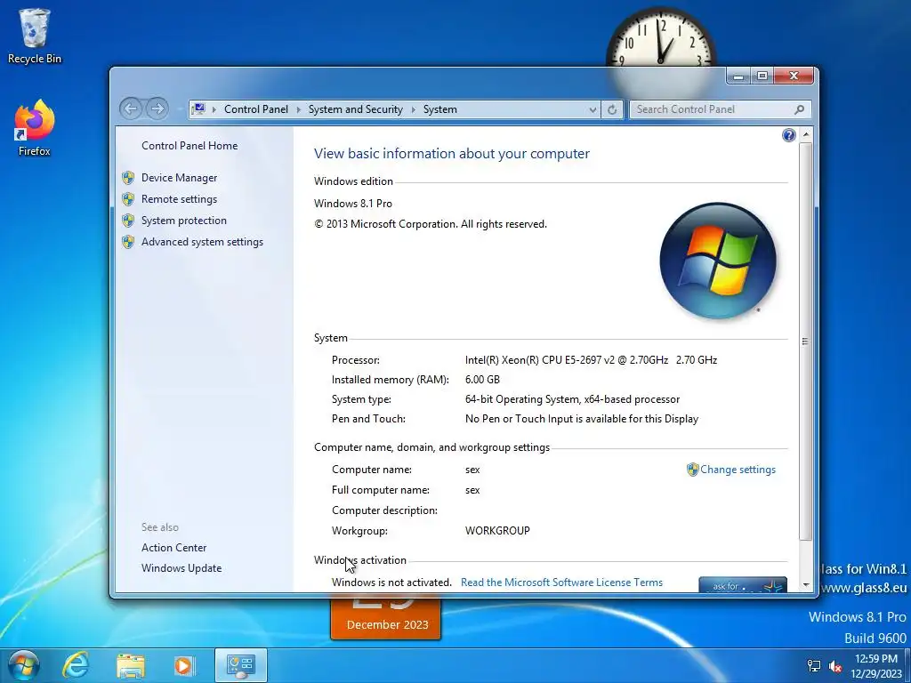
Task: Open the Change settings link
Action: [x=738, y=470]
